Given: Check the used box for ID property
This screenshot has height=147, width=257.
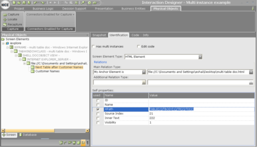Looking at the screenshot, I should 98,100.
